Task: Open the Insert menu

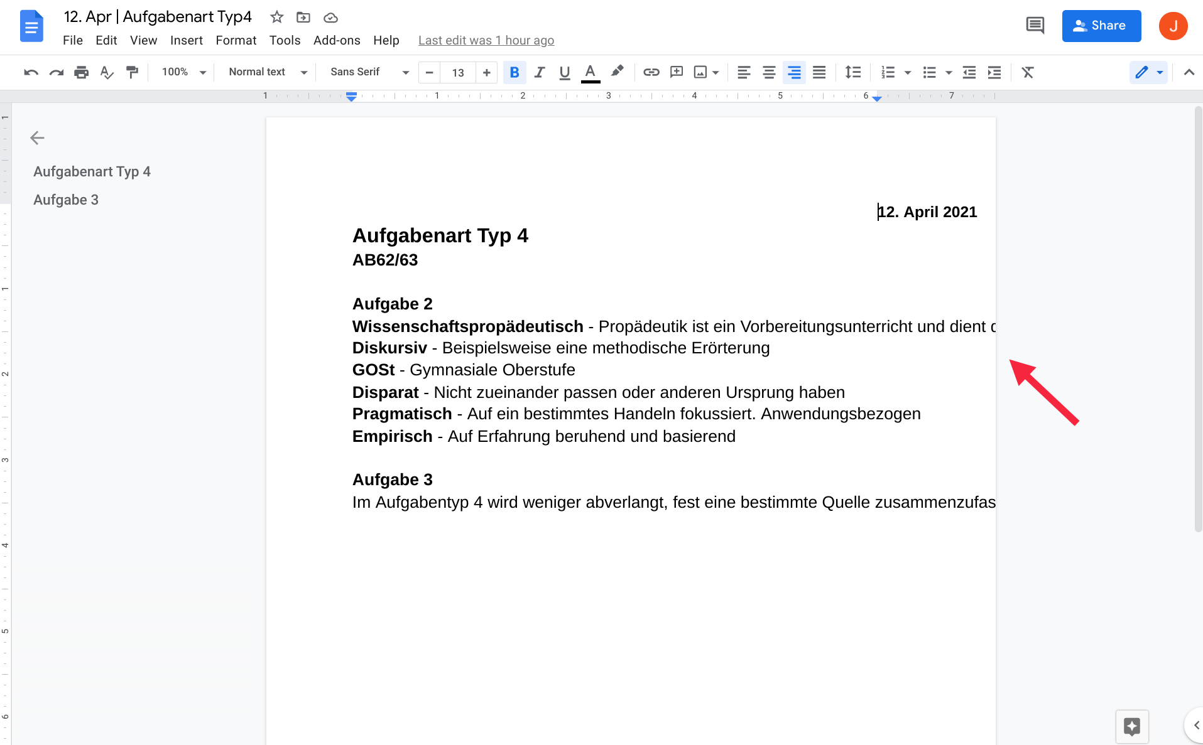Action: pos(186,40)
